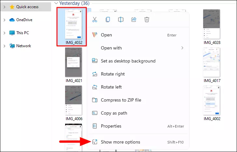Select Show more options
237x152 pixels.
tap(138, 142)
